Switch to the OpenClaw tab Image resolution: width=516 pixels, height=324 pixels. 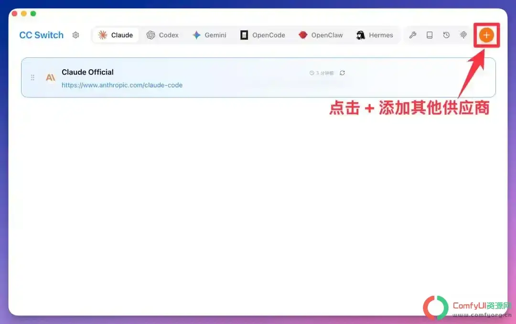321,35
